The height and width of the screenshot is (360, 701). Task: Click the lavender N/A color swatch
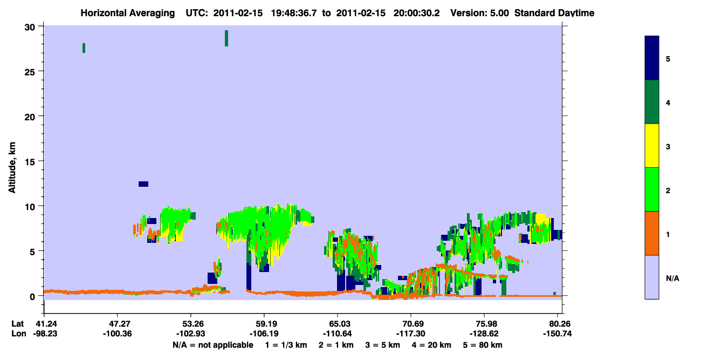(652, 277)
